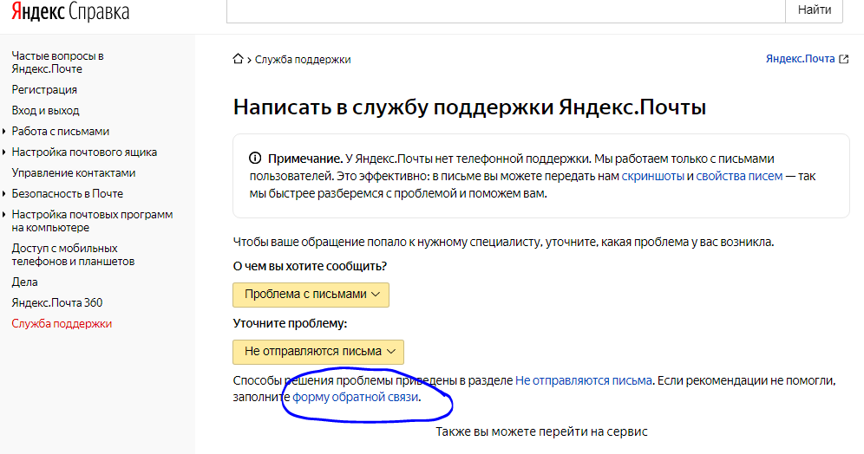
Task: Open external link icon beside Яндекс.Почта
Action: 843,59
